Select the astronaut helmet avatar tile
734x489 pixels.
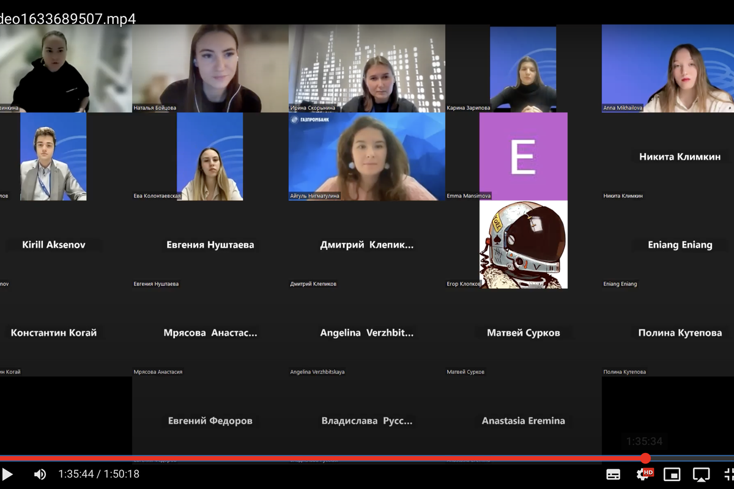tap(523, 244)
